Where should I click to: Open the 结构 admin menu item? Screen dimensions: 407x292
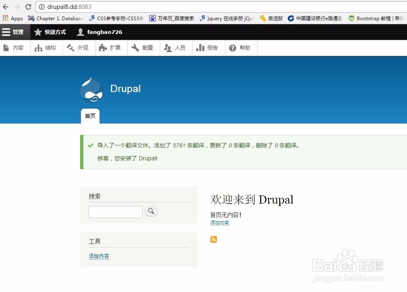pos(47,48)
